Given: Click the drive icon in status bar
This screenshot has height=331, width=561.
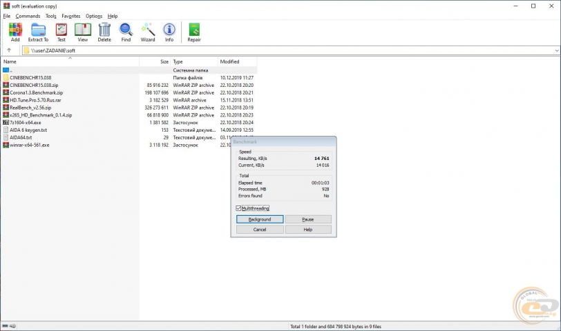Looking at the screenshot, I should pyautogui.click(x=5, y=326).
